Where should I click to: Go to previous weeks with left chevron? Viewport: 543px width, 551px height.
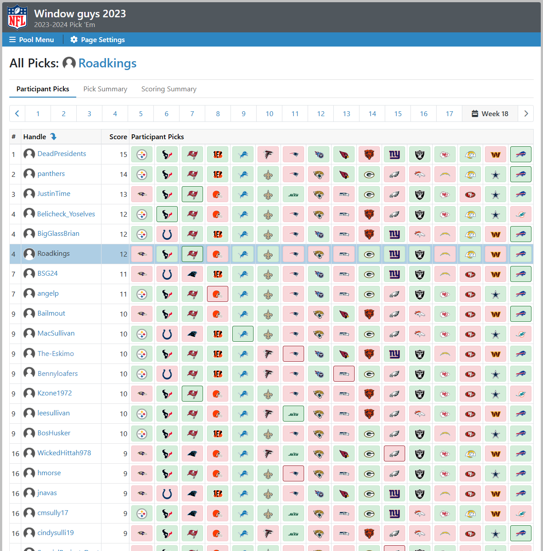(17, 113)
